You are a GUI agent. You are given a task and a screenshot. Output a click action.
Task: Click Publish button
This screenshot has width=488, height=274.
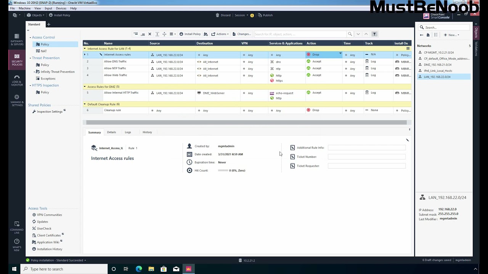pyautogui.click(x=265, y=15)
